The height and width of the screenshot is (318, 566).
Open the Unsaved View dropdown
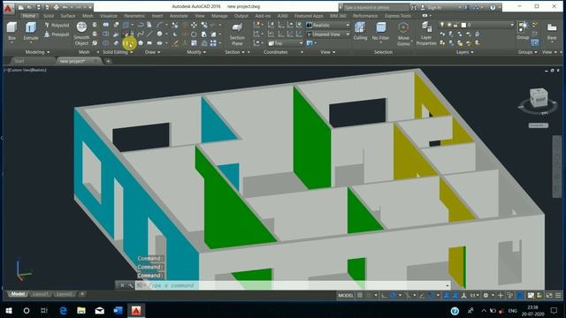(328, 34)
